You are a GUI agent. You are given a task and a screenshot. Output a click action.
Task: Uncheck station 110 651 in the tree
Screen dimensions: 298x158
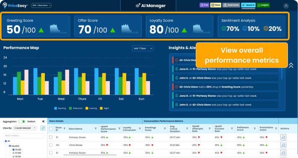(13, 150)
